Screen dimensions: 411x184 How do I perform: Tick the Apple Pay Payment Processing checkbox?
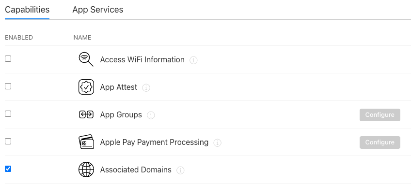pos(8,142)
